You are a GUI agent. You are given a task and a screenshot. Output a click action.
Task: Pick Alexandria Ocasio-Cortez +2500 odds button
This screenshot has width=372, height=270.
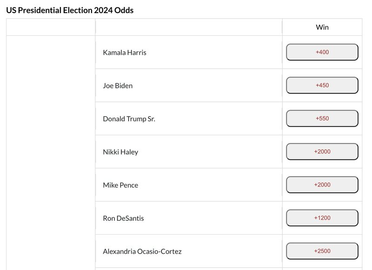322,251
